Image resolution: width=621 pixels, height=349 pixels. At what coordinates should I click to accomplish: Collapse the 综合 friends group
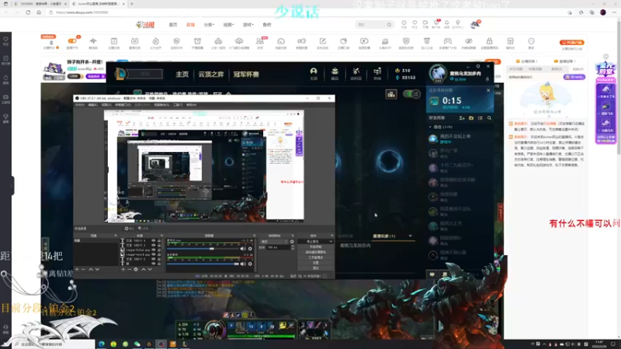click(430, 127)
